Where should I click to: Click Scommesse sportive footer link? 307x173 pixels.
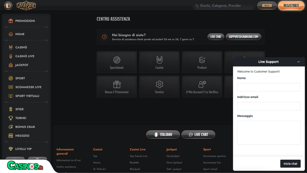tap(214, 156)
